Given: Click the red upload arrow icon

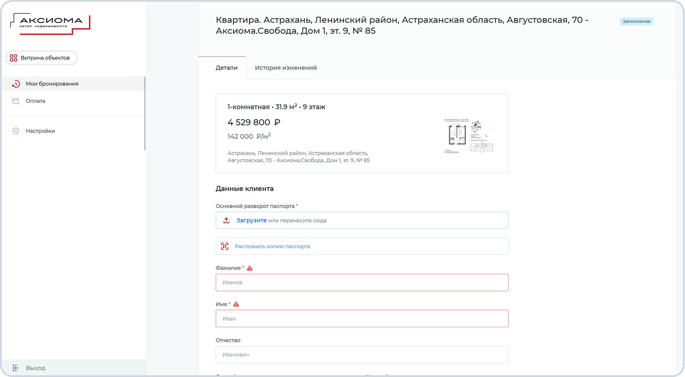Looking at the screenshot, I should pos(226,220).
